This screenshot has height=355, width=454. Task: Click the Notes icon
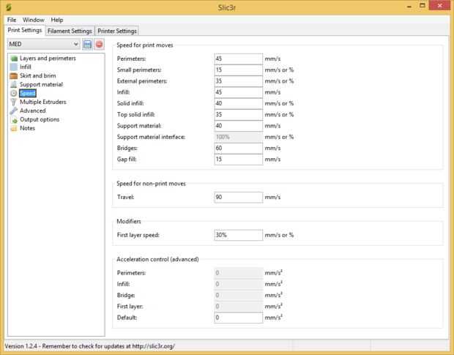point(14,128)
